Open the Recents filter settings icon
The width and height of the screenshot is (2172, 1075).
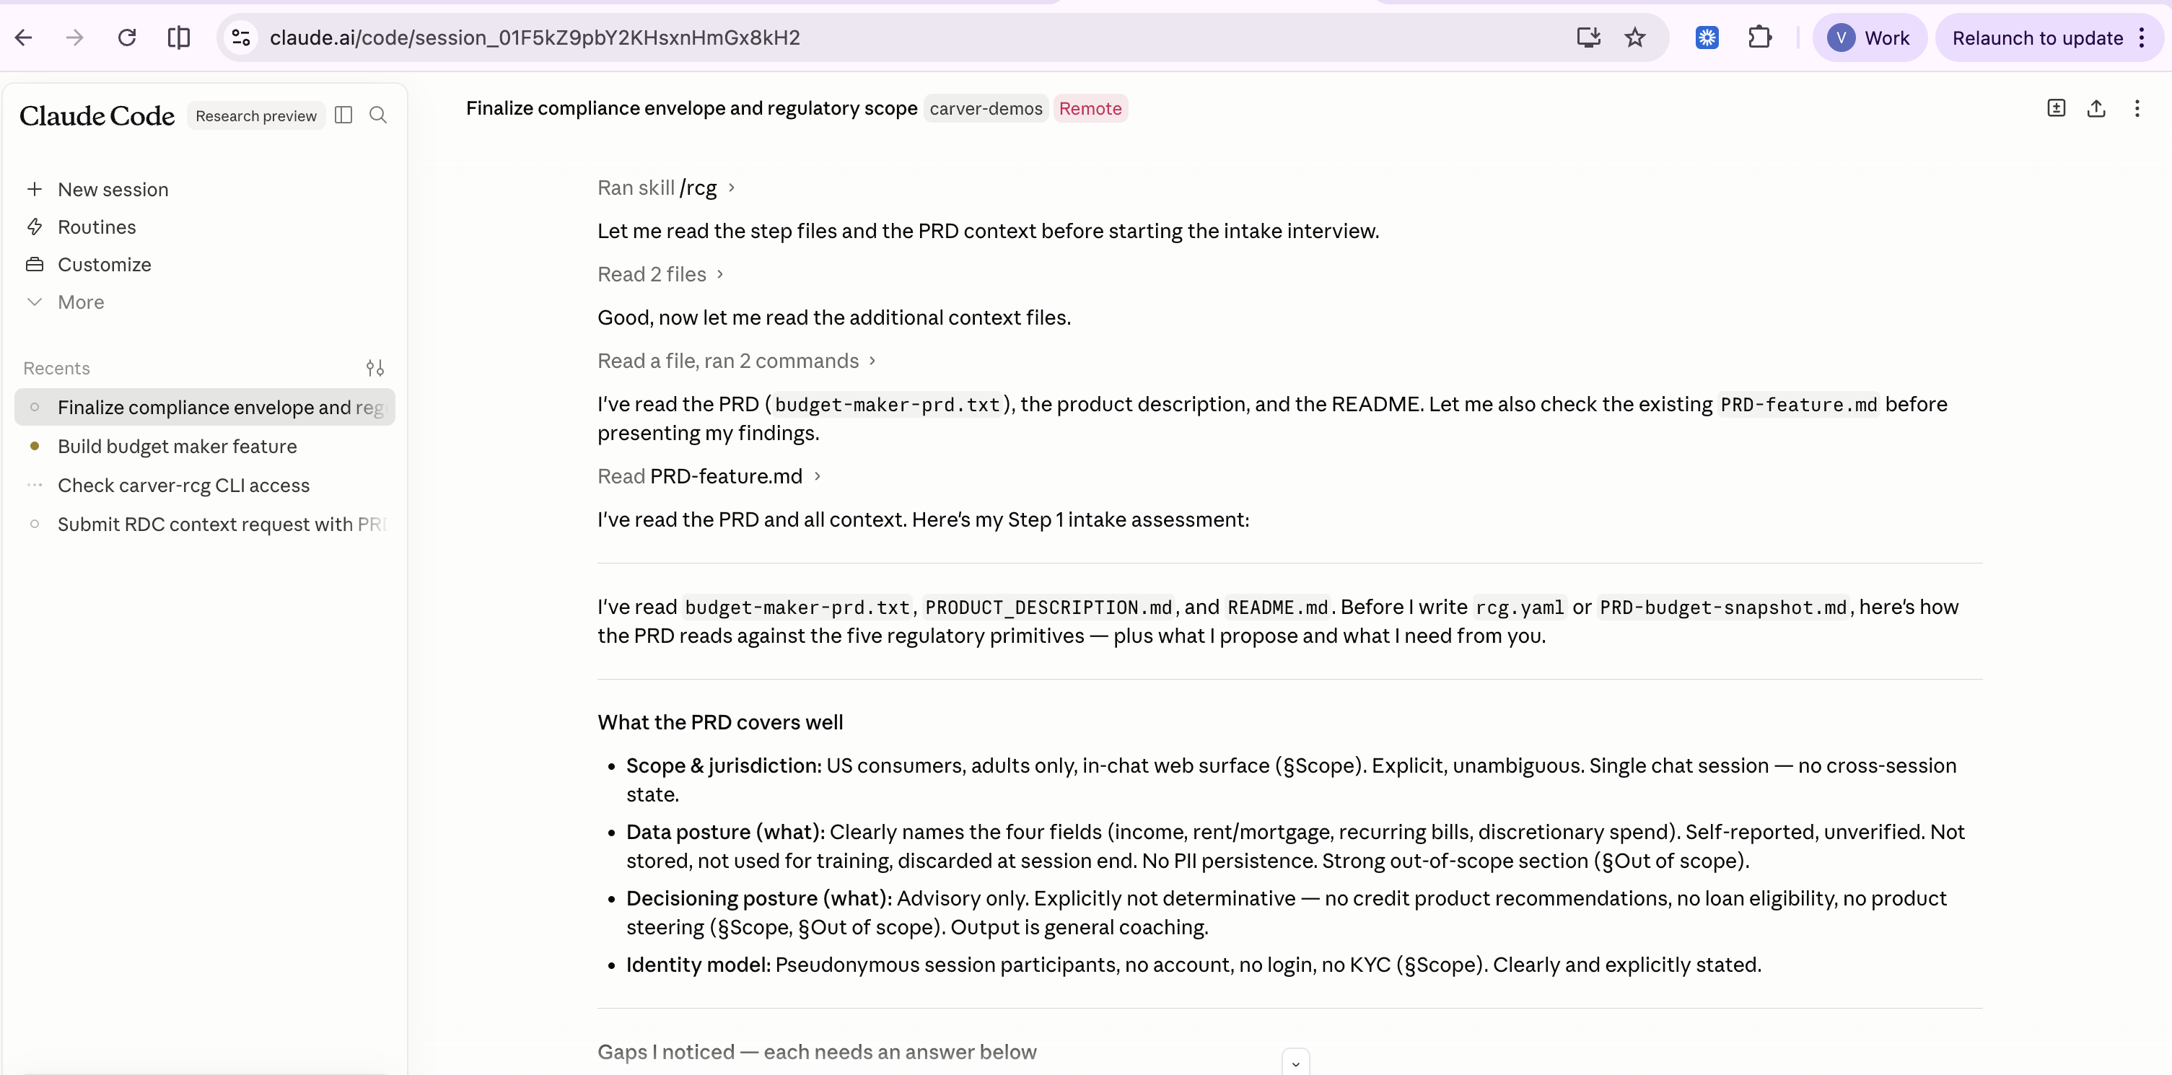(x=375, y=369)
